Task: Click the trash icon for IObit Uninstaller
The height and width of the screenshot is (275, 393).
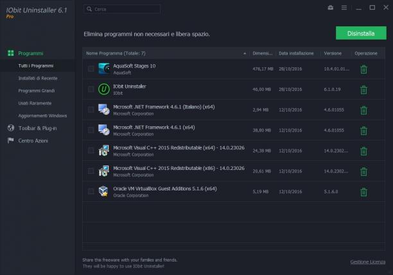Action: (363, 90)
